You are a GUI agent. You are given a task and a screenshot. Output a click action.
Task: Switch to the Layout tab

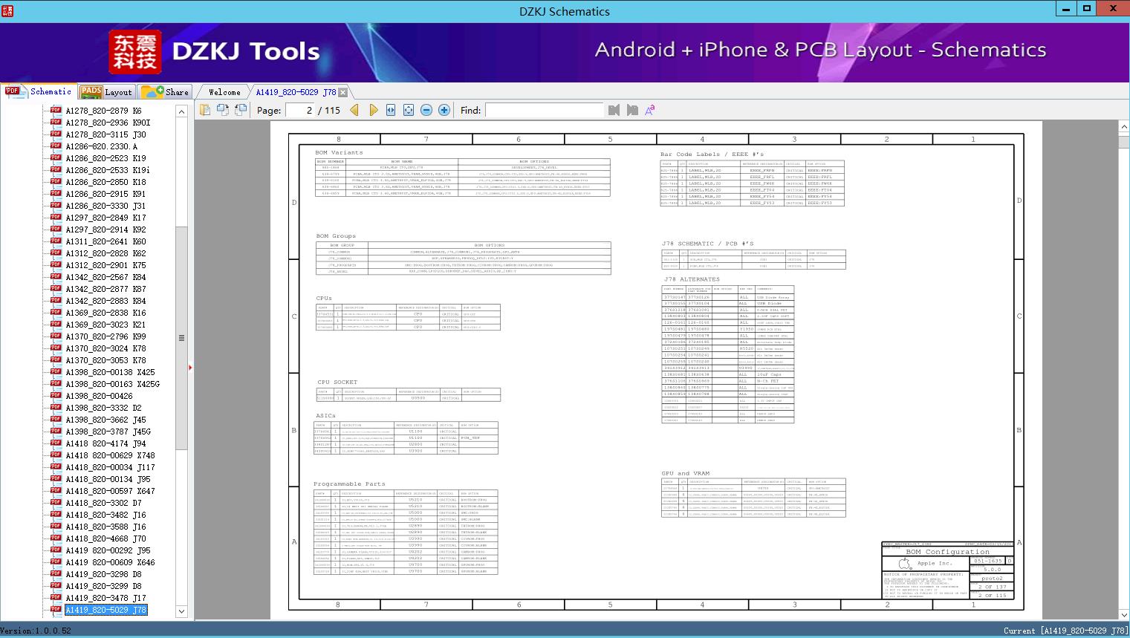coord(106,92)
